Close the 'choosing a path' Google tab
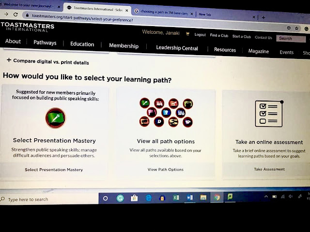 [x=192, y=14]
